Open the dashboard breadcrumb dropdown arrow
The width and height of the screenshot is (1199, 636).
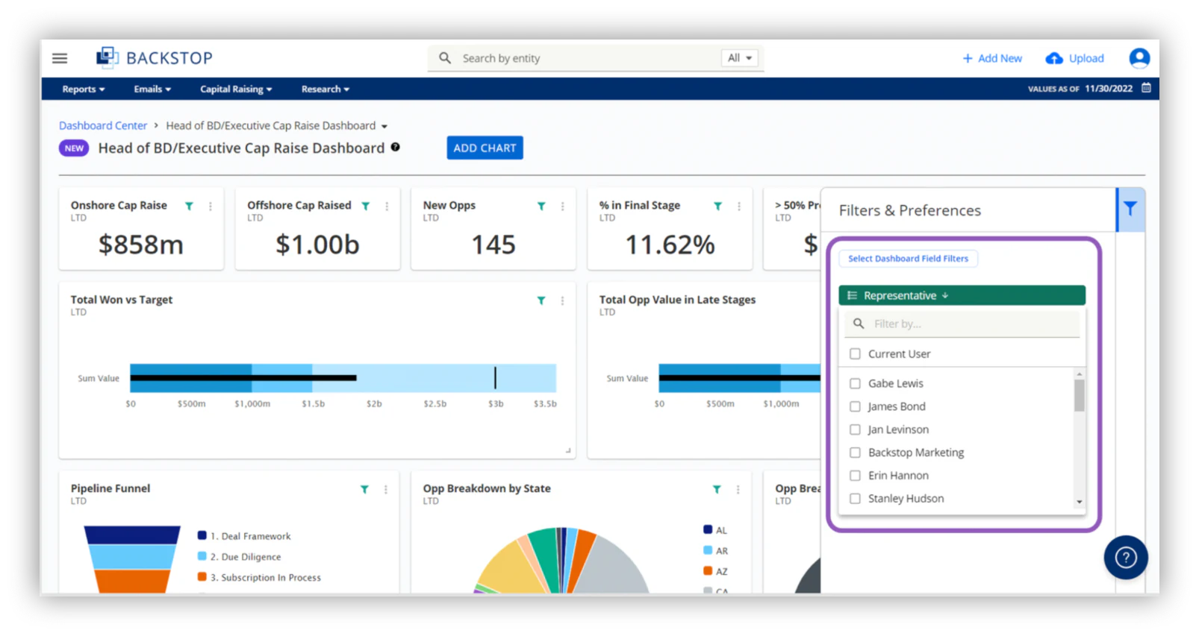click(x=384, y=126)
